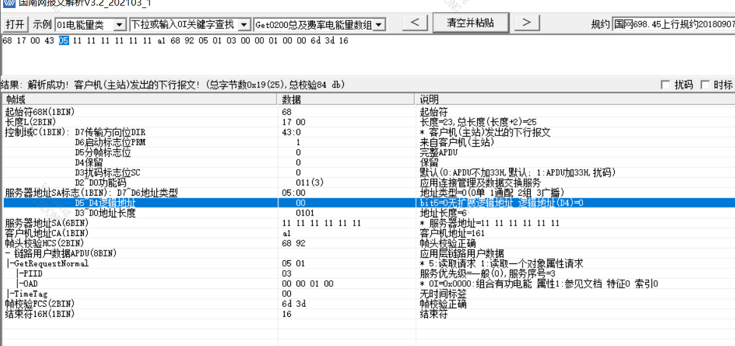Click the application icon in title bar

[x=7, y=3]
